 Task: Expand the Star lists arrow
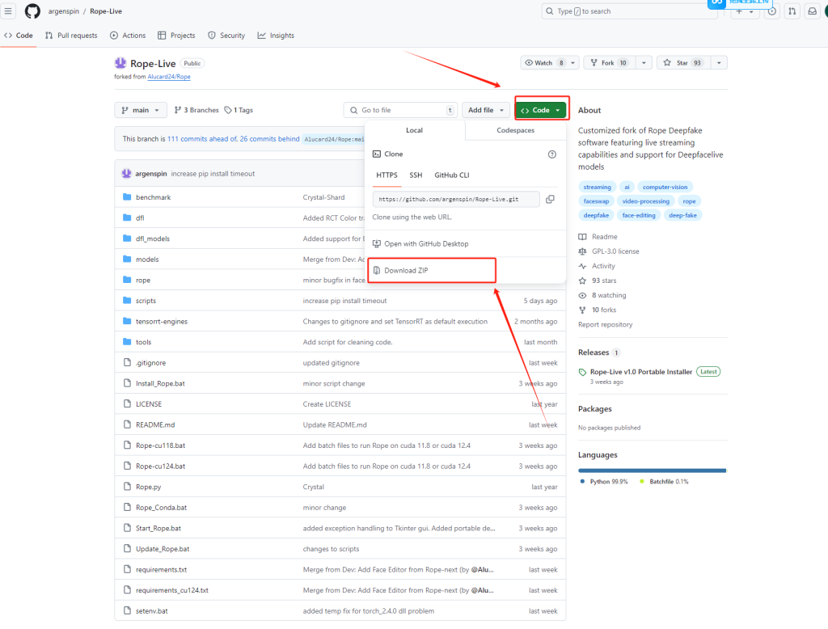click(x=719, y=63)
